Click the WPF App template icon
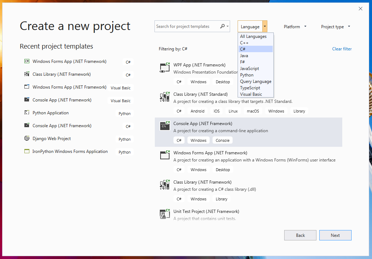 pyautogui.click(x=165, y=68)
